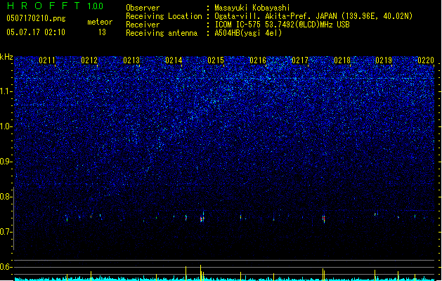Click the Receiving antenna label

(x=162, y=33)
